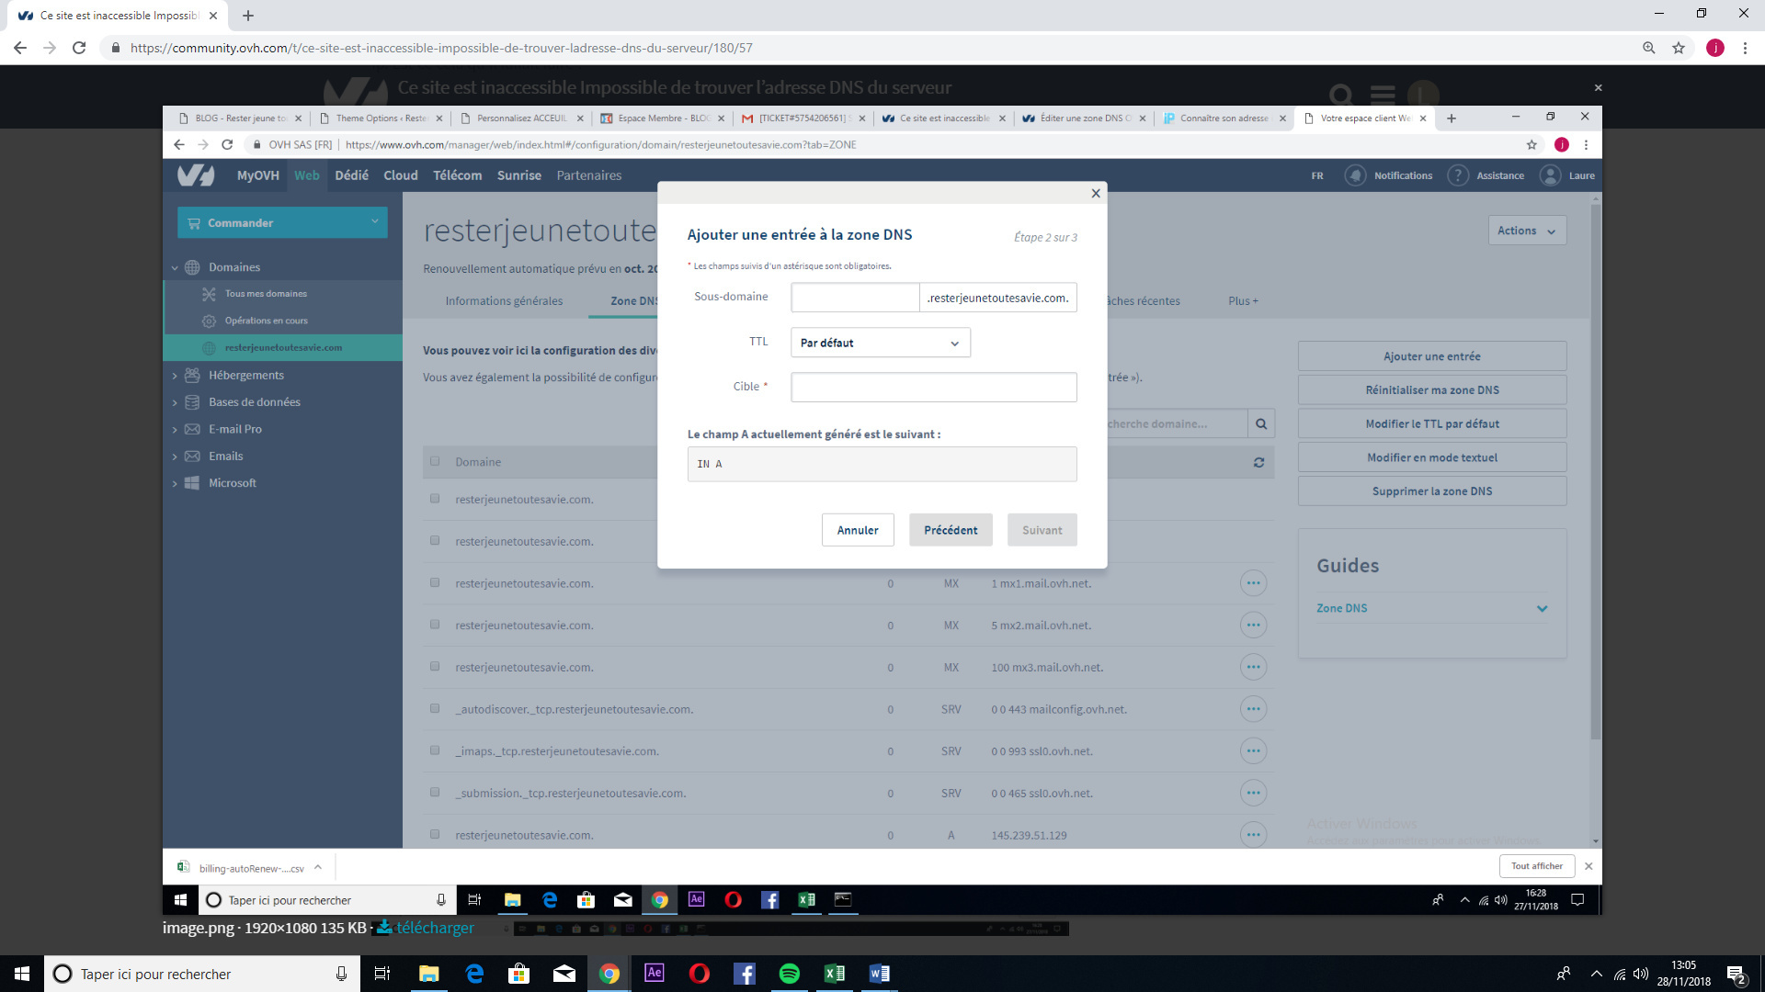Expand the Actions dropdown button
Viewport: 1765px width, 992px height.
tap(1526, 231)
